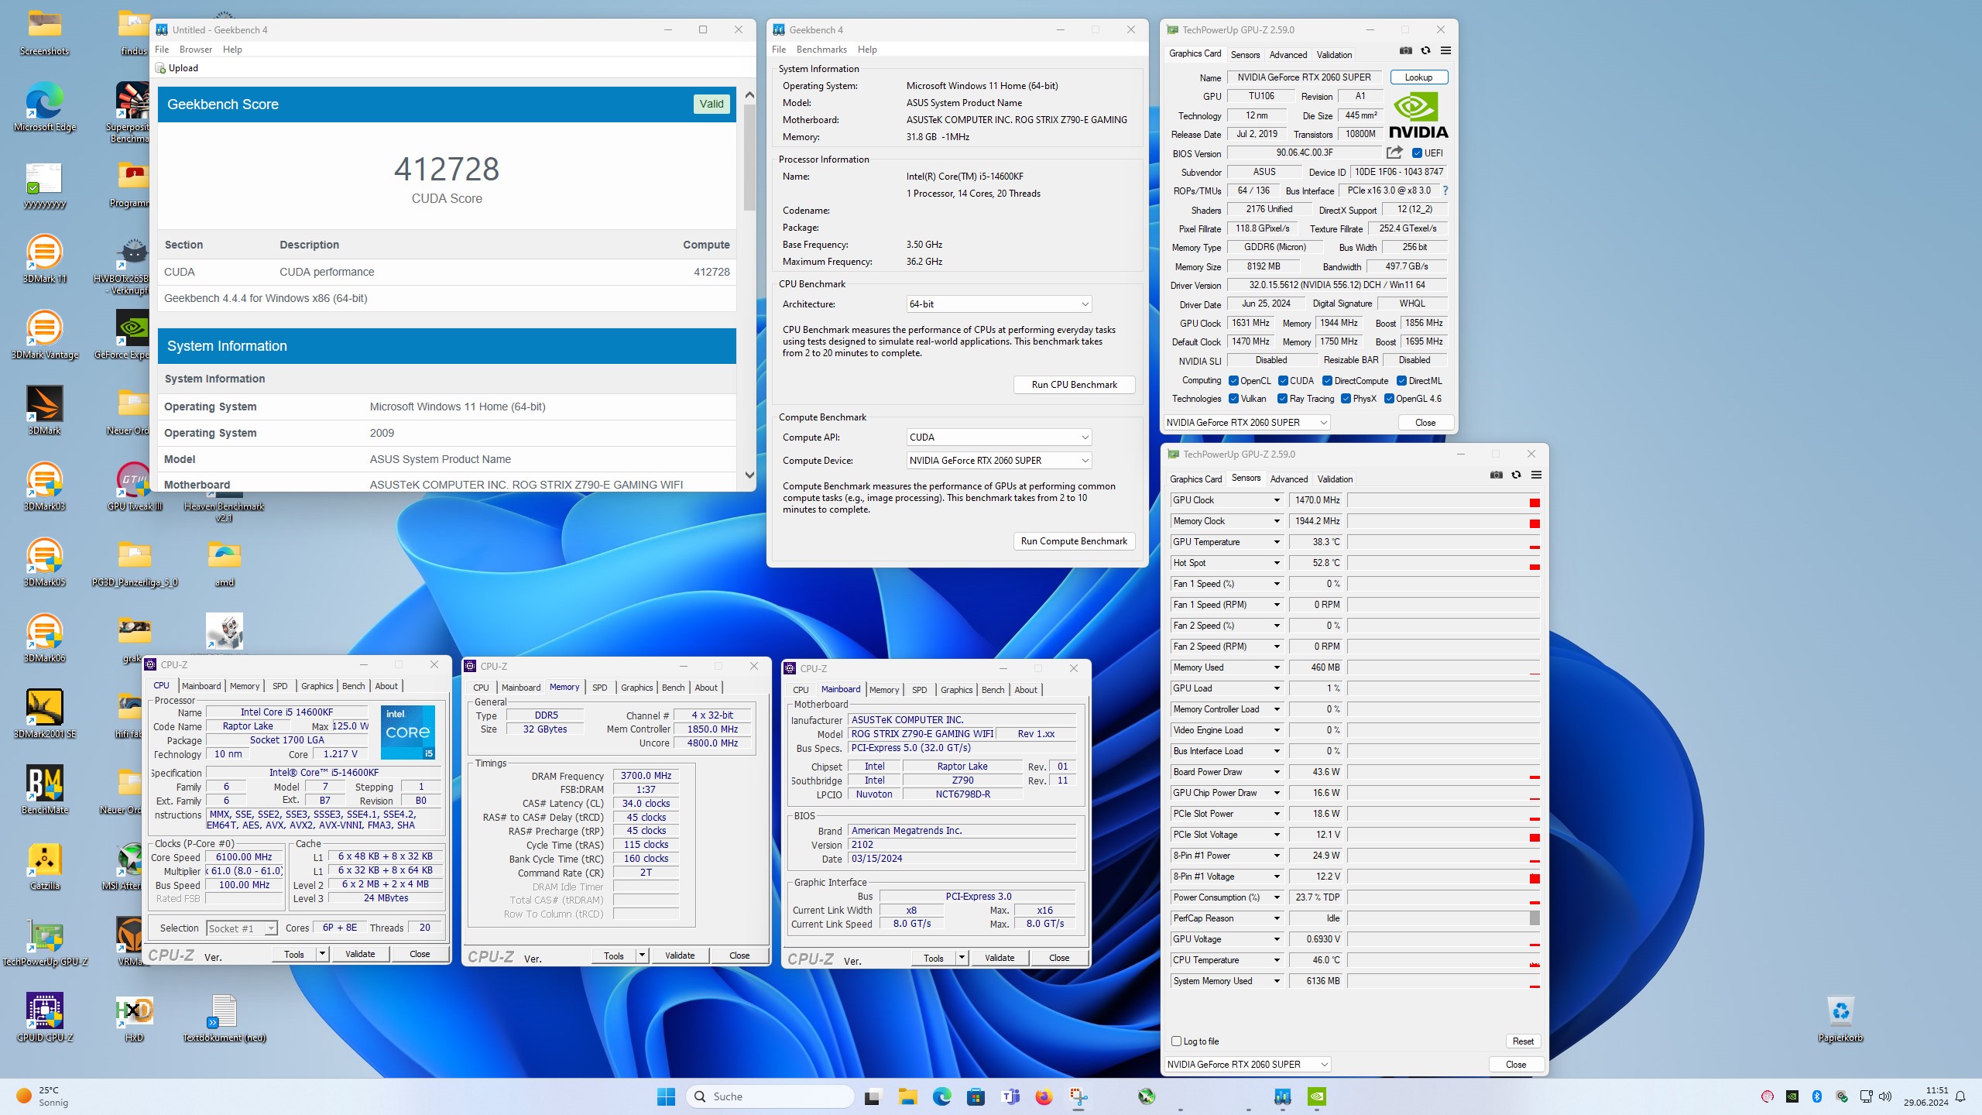Click the camera icon in GPU-Z Sensors window
Image resolution: width=1982 pixels, height=1115 pixels.
[1497, 475]
